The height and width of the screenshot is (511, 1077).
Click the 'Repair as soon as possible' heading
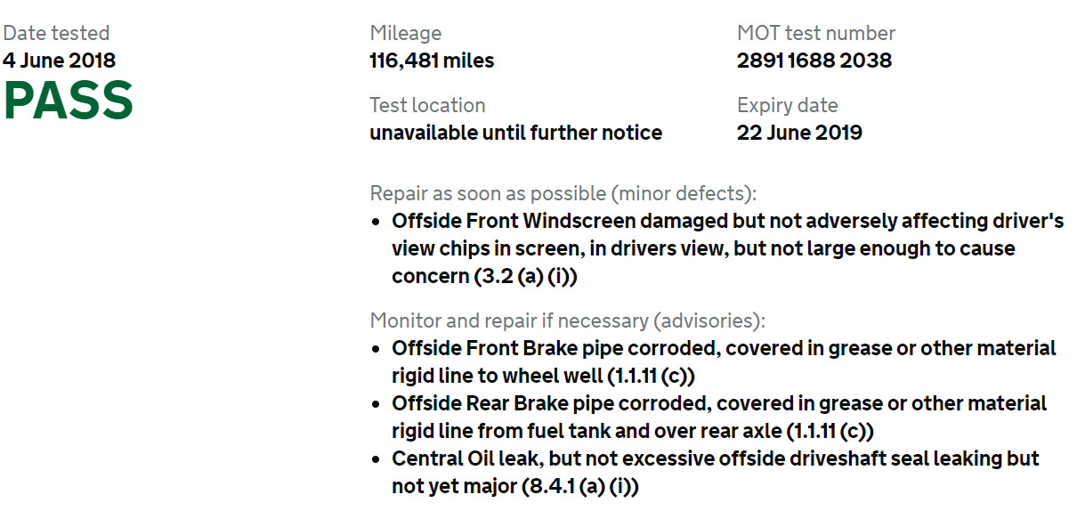coord(563,194)
